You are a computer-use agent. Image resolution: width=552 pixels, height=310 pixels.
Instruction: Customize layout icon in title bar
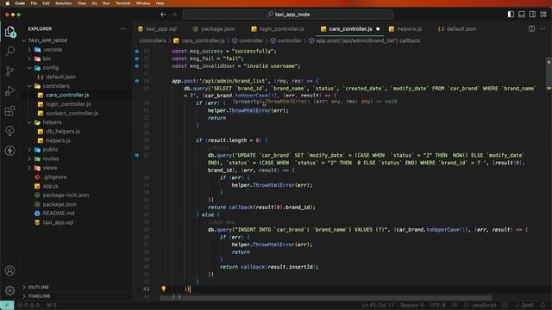pyautogui.click(x=543, y=14)
